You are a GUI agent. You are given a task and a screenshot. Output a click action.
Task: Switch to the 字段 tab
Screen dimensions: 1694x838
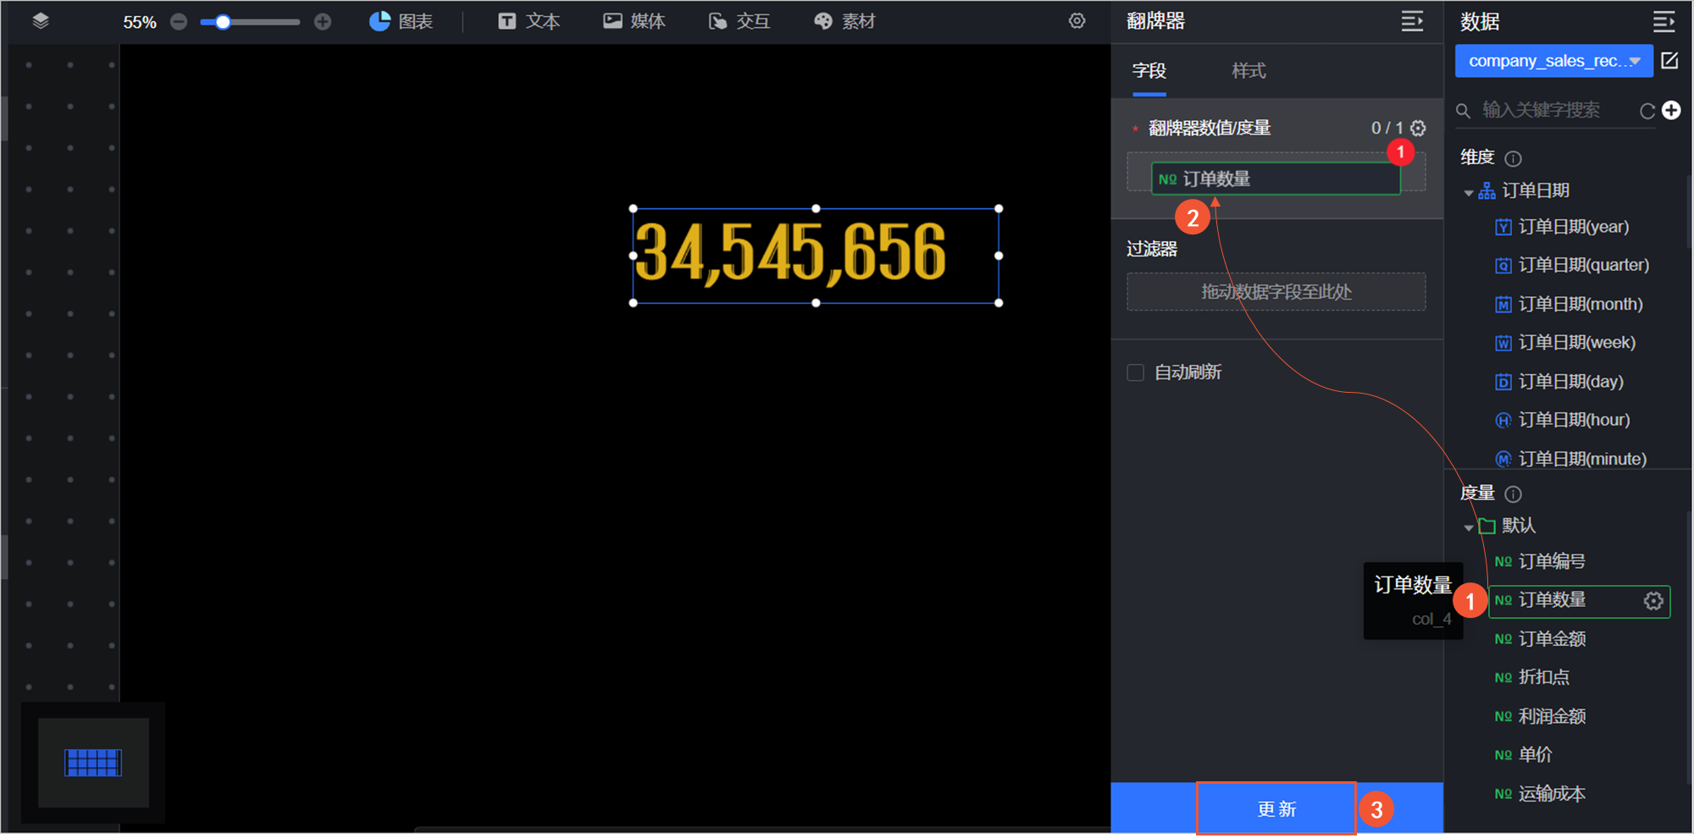[x=1149, y=71]
